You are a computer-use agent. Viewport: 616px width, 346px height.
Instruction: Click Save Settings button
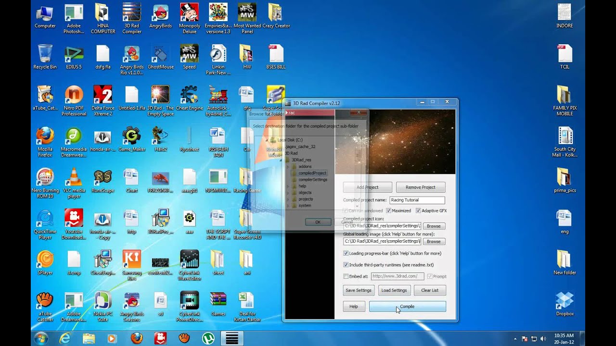point(359,290)
